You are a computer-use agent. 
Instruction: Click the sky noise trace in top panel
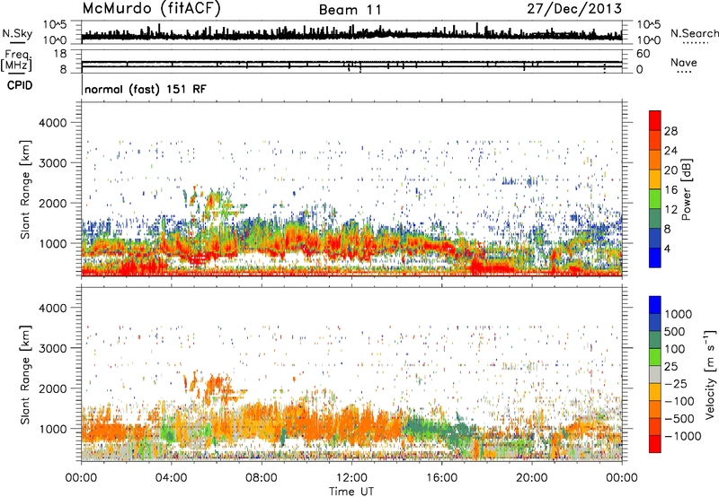click(x=351, y=35)
